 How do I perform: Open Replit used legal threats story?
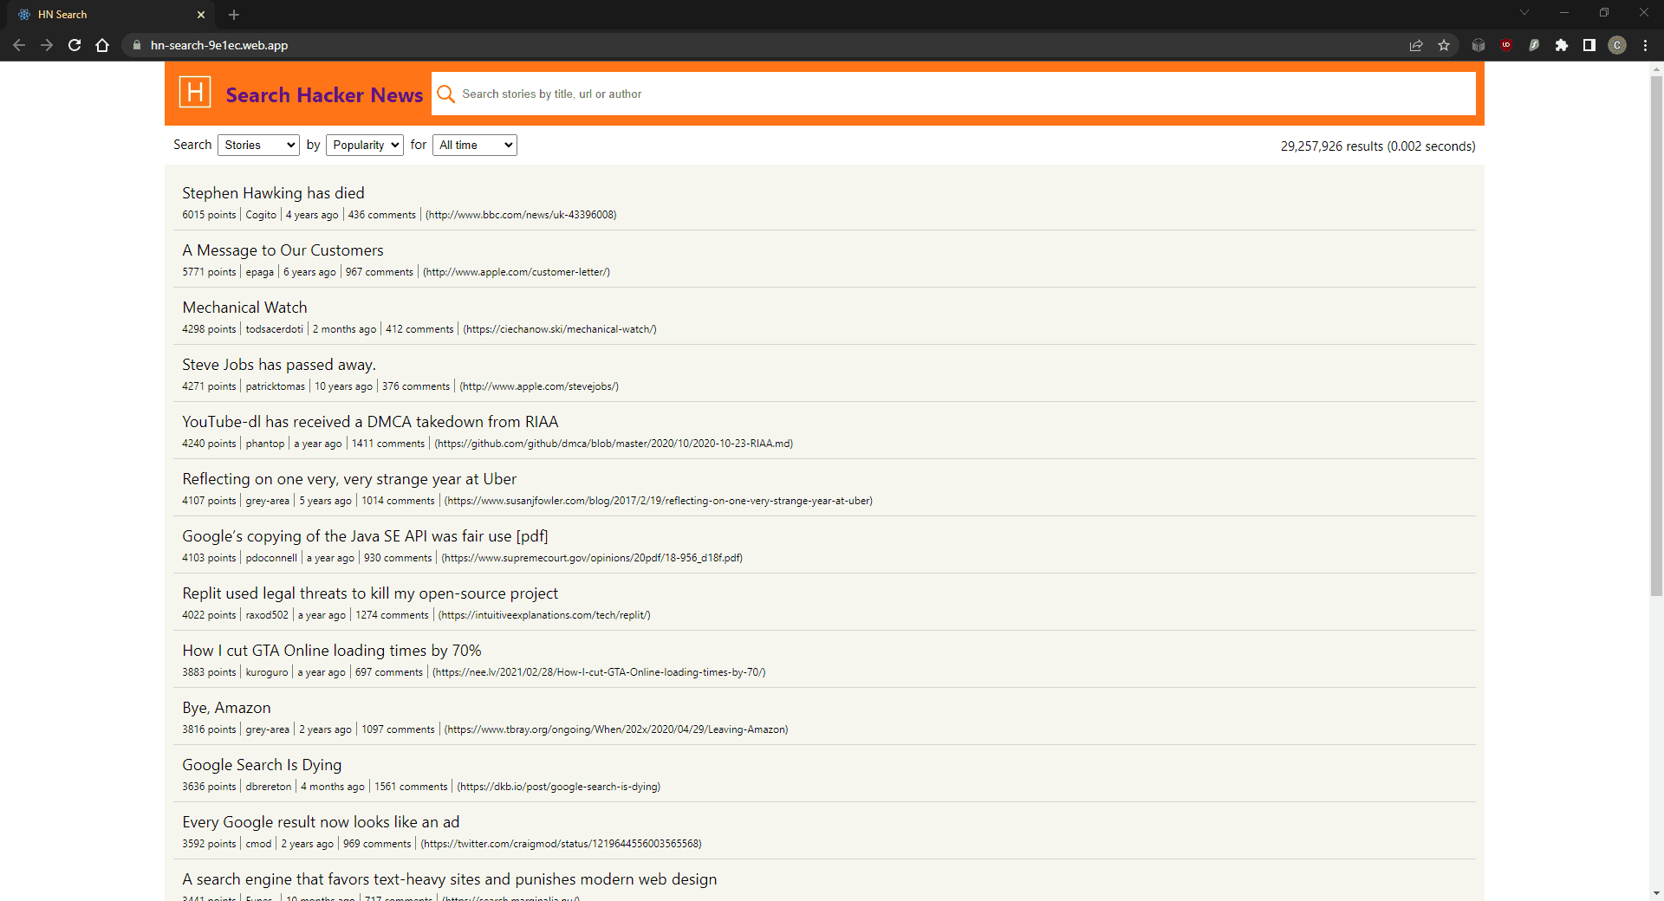point(370,593)
